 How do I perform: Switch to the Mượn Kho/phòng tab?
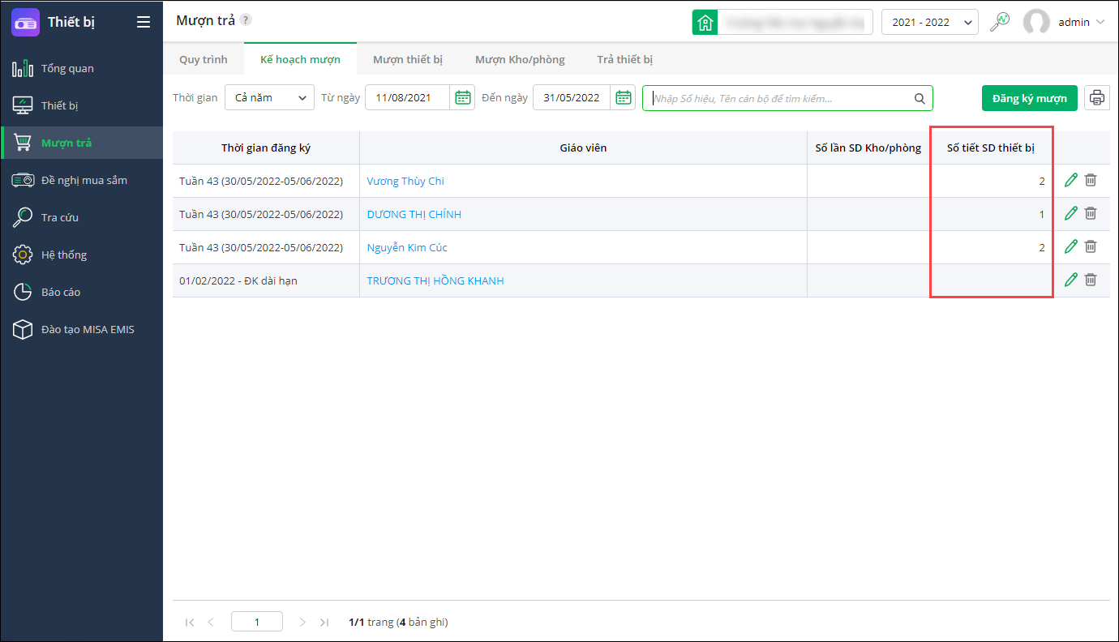(520, 59)
